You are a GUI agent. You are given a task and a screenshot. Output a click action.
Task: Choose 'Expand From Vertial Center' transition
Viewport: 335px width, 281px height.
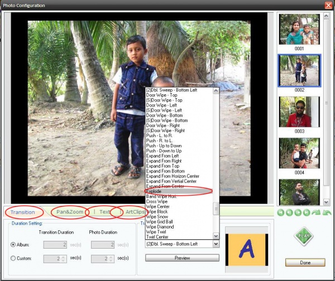coord(179,181)
